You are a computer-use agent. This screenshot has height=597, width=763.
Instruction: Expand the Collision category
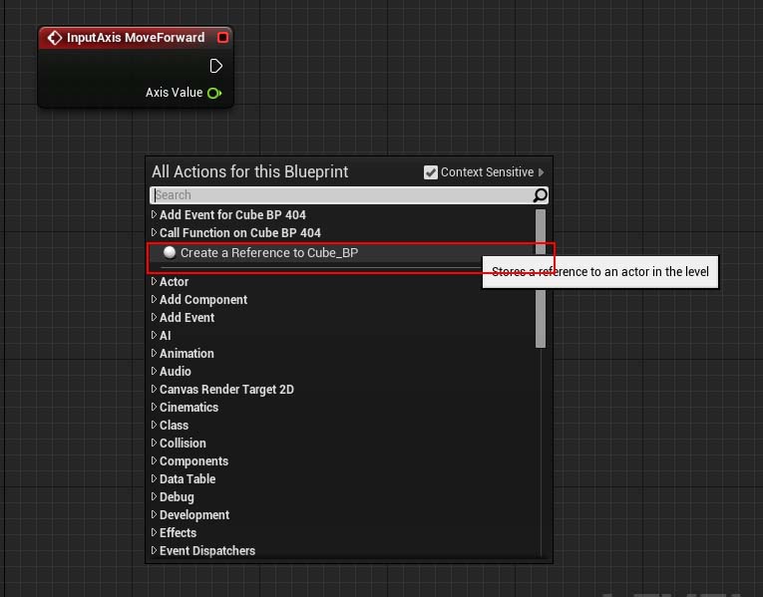pyautogui.click(x=154, y=443)
